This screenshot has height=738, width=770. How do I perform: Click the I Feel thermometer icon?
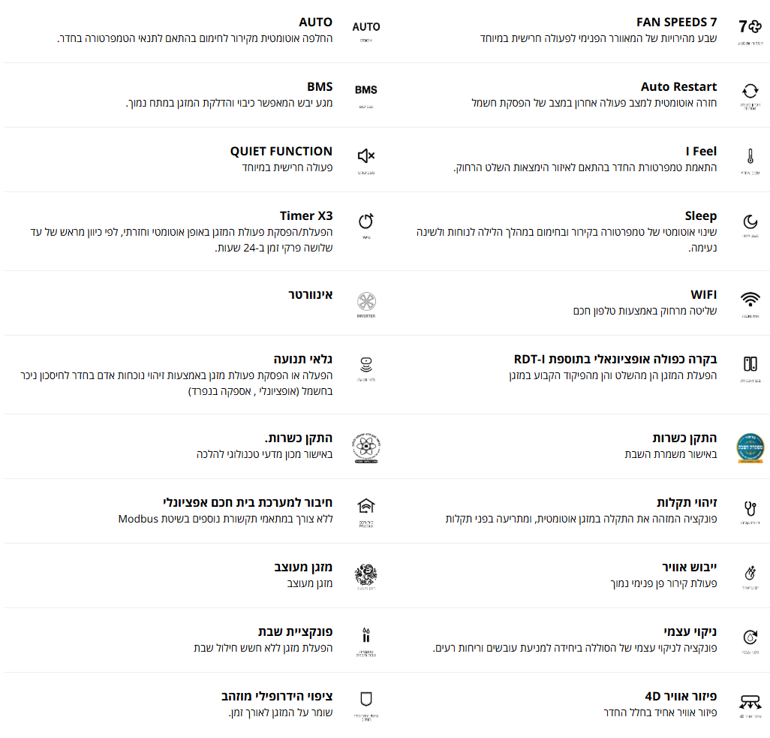coord(750,156)
